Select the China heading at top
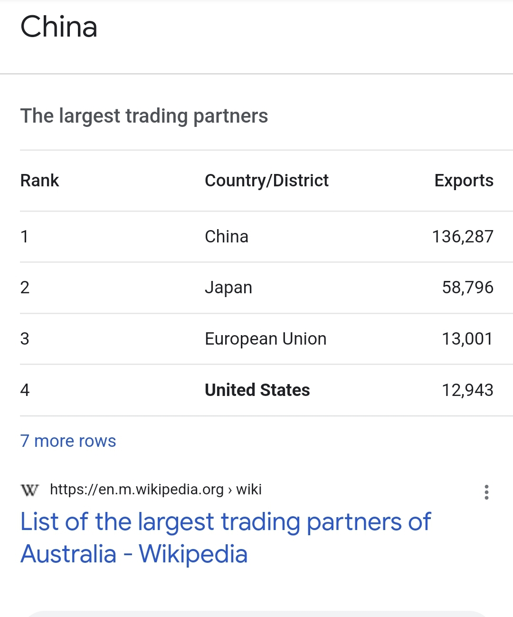Screen dimensions: 513x617 (x=59, y=27)
